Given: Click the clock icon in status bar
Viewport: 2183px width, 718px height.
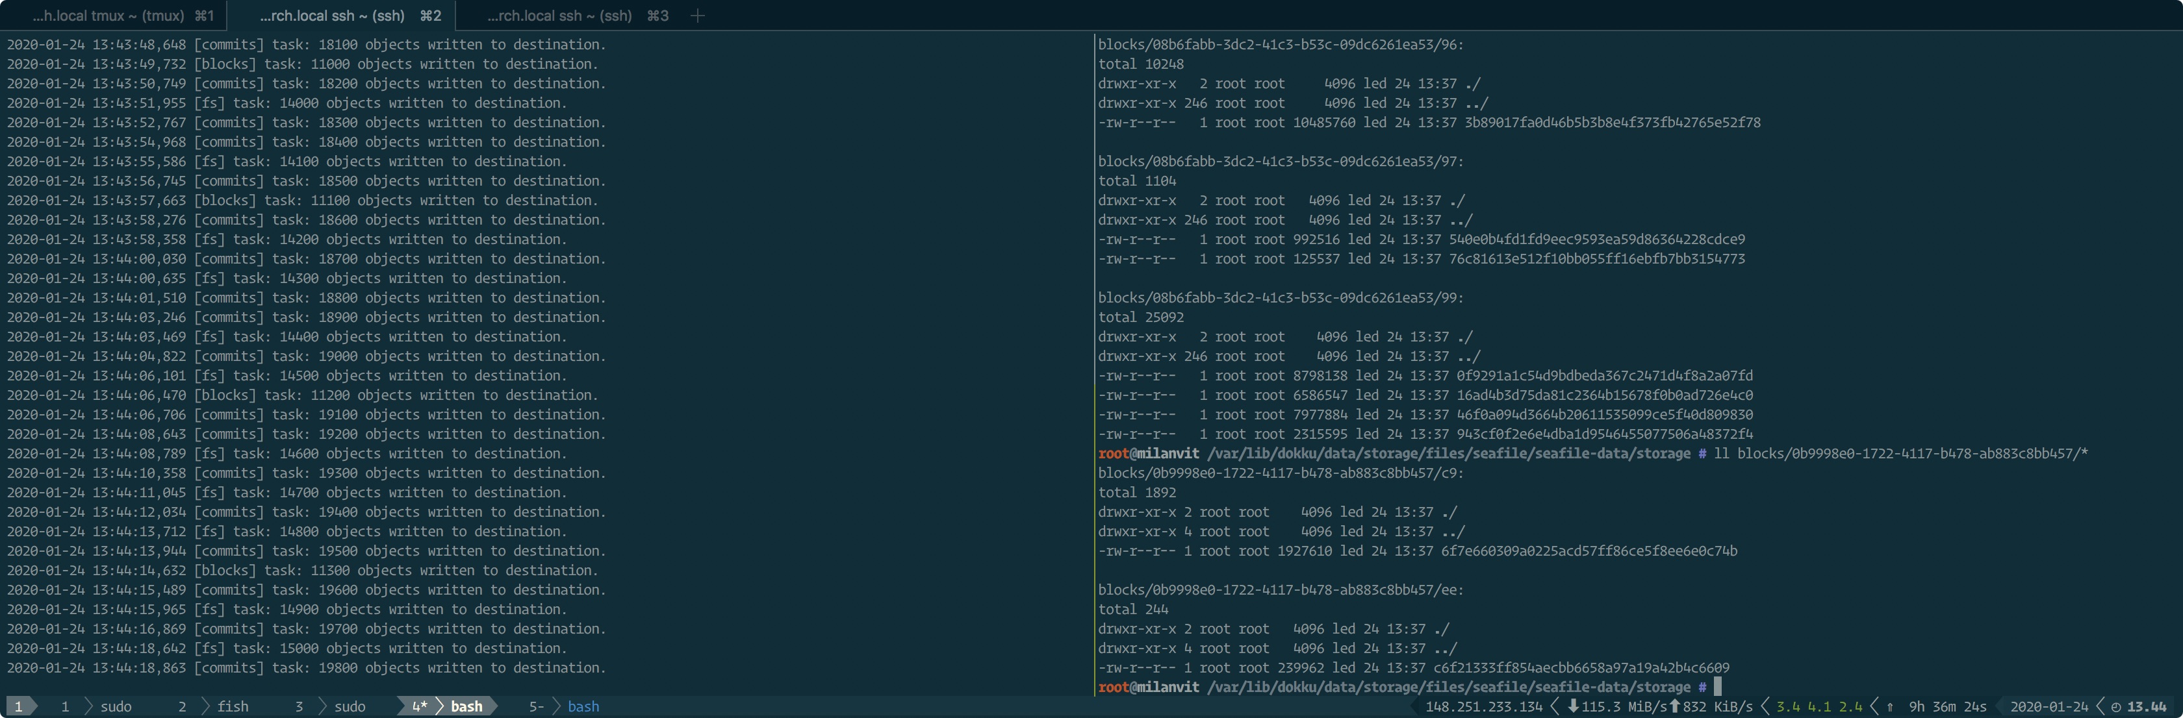Looking at the screenshot, I should (2116, 707).
